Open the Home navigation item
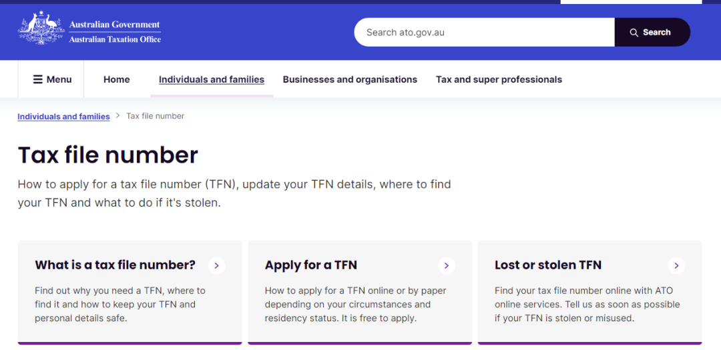721x350 pixels. 116,79
